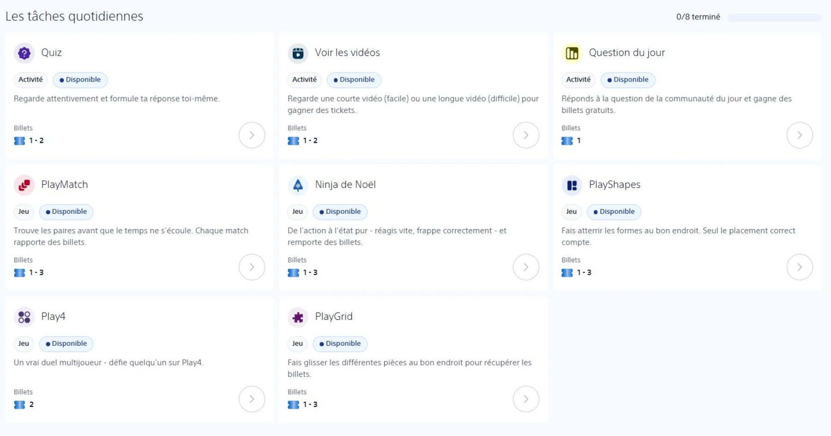Screen dimensions: 831x436
Task: Click the PlayShapes blocks icon
Action: coord(572,185)
